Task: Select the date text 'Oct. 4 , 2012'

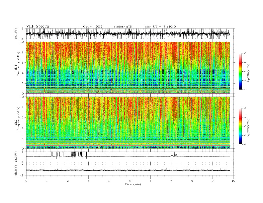Action: pyautogui.click(x=93, y=27)
